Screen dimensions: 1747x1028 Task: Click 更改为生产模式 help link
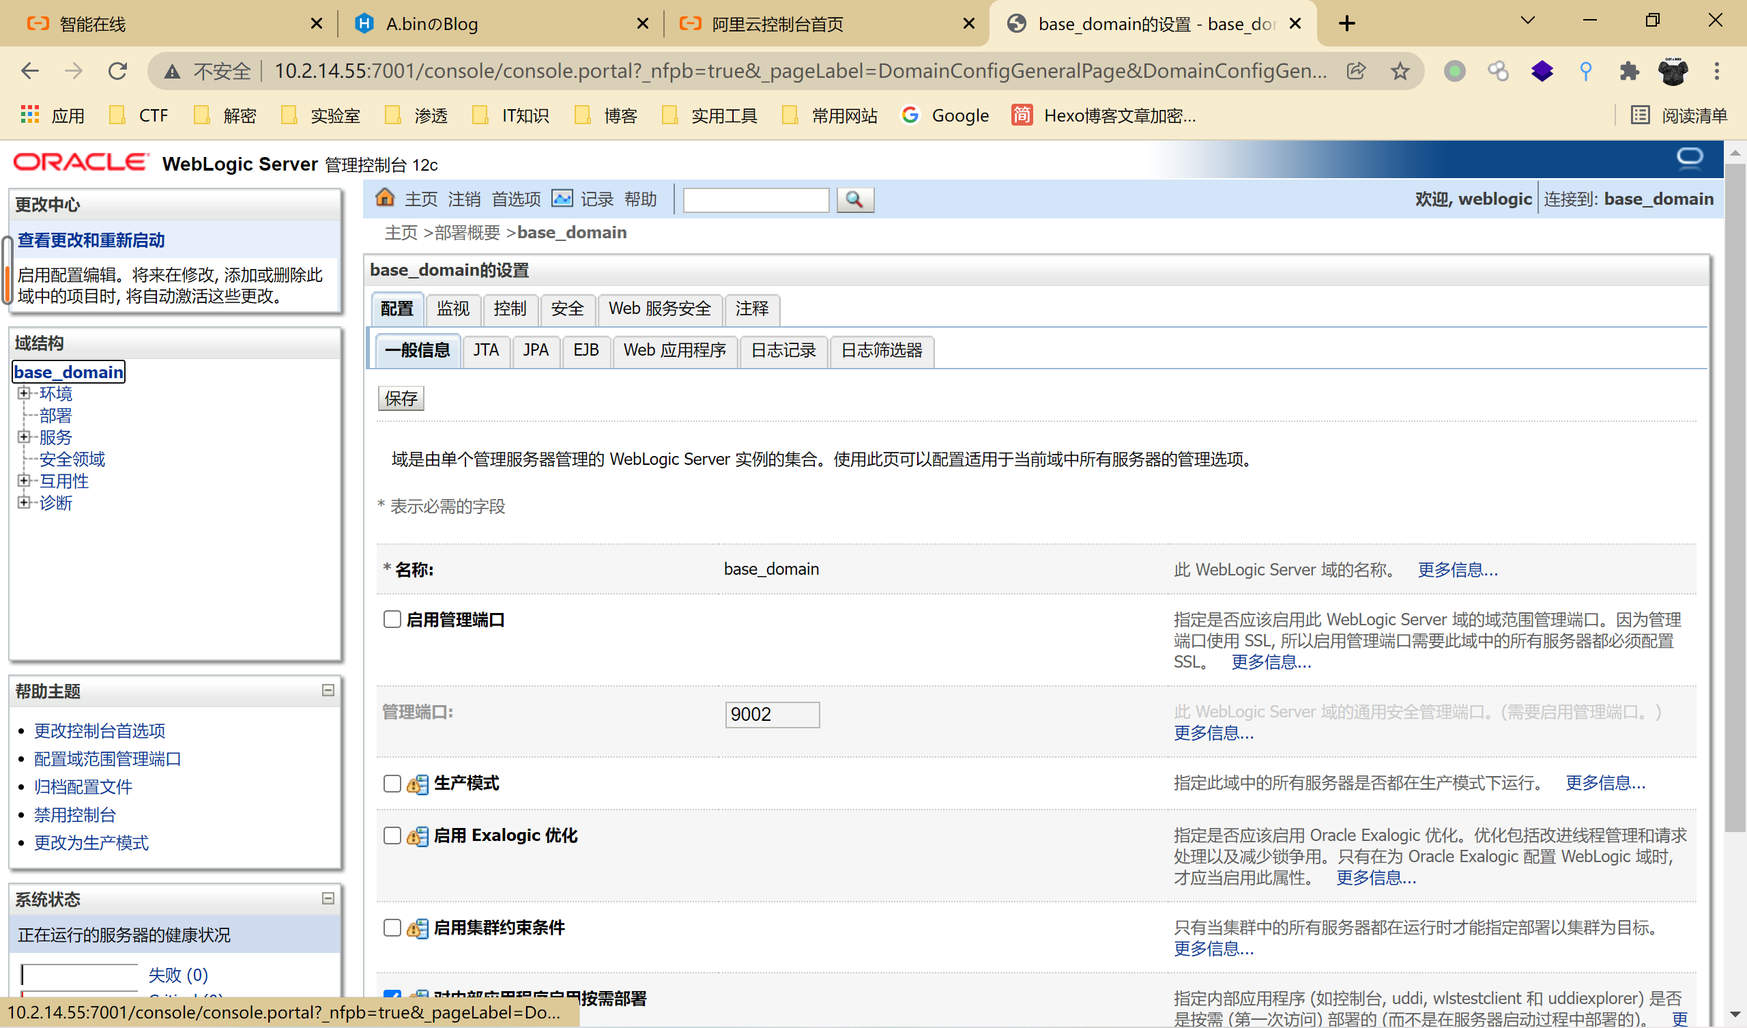point(91,843)
